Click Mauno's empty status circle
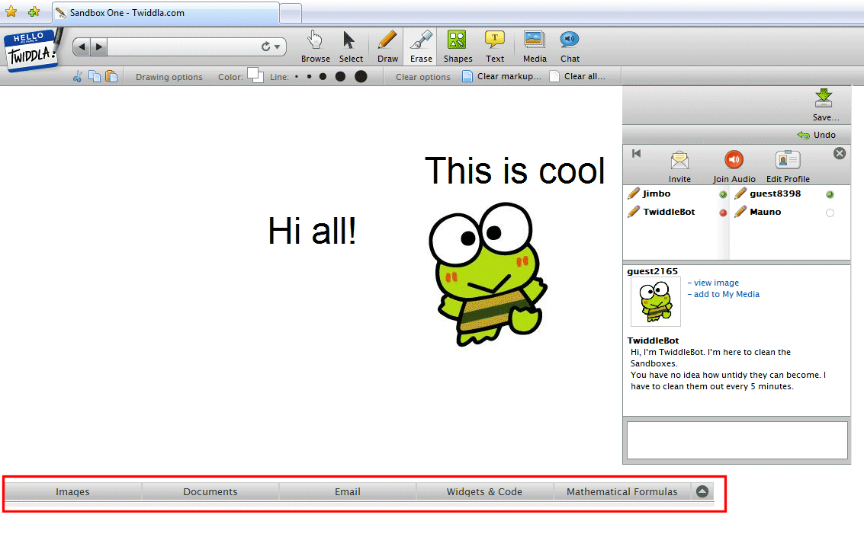The height and width of the screenshot is (550, 864). (x=830, y=213)
